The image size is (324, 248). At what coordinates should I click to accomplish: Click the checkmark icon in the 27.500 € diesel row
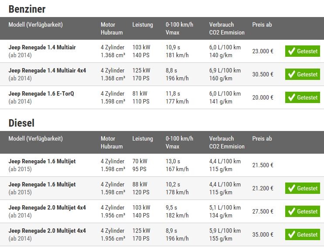(291, 212)
